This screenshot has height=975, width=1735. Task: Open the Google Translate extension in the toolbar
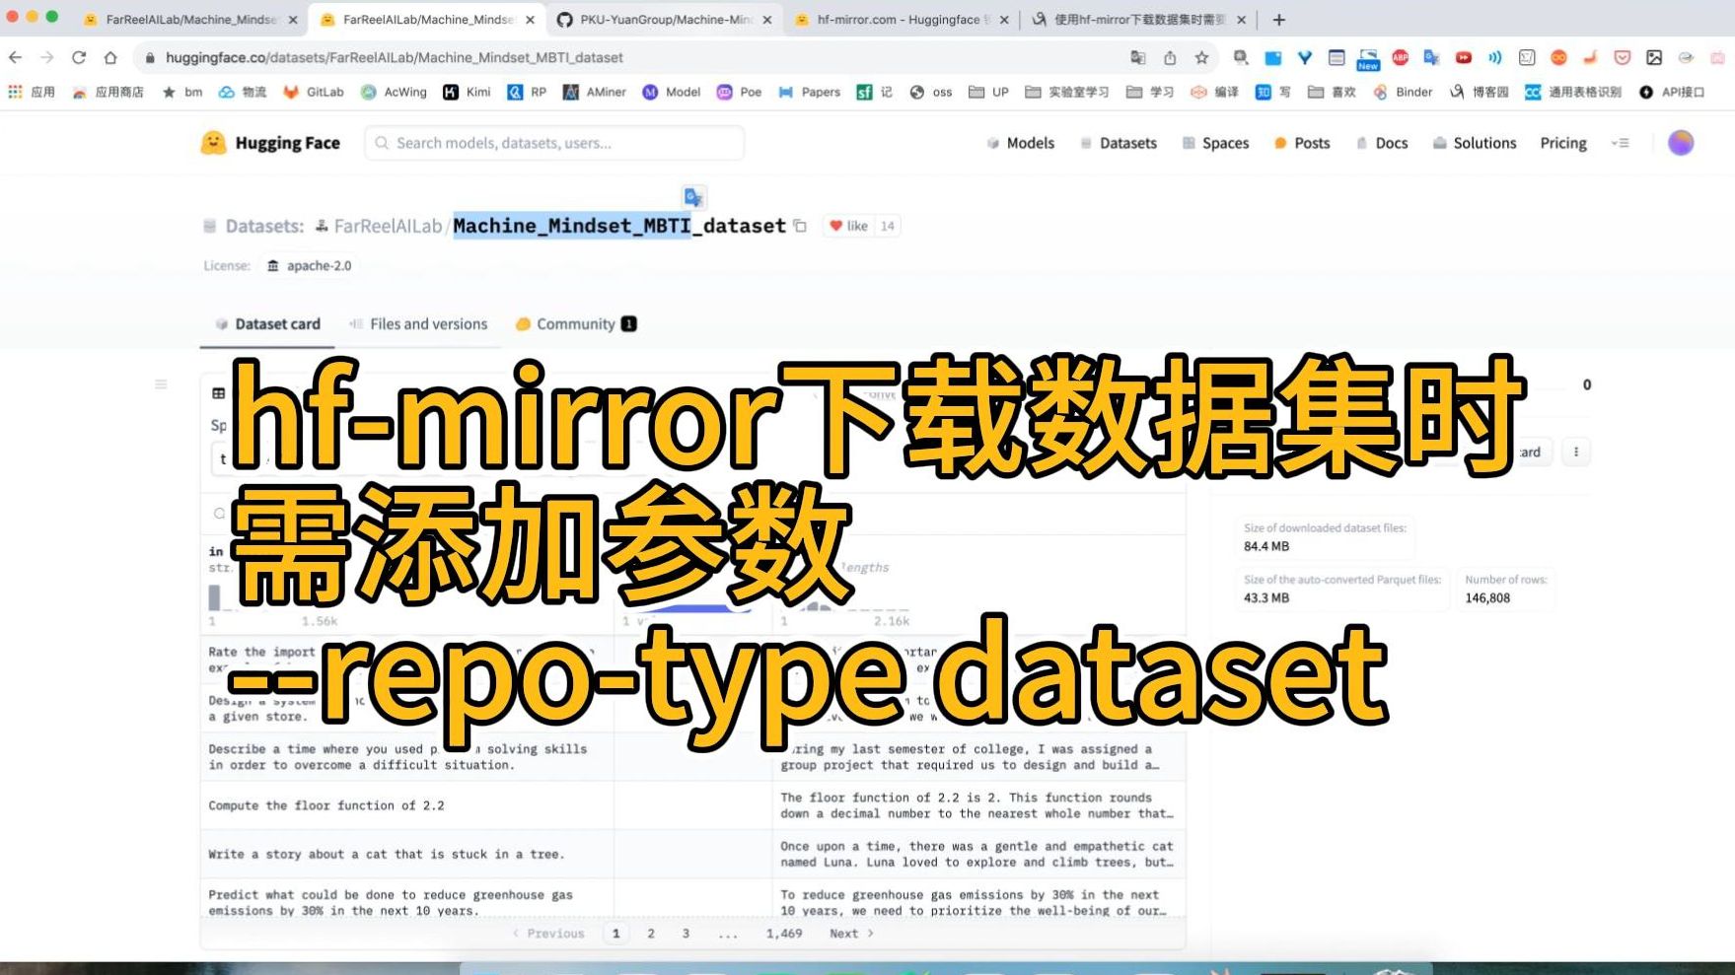[x=1431, y=58]
